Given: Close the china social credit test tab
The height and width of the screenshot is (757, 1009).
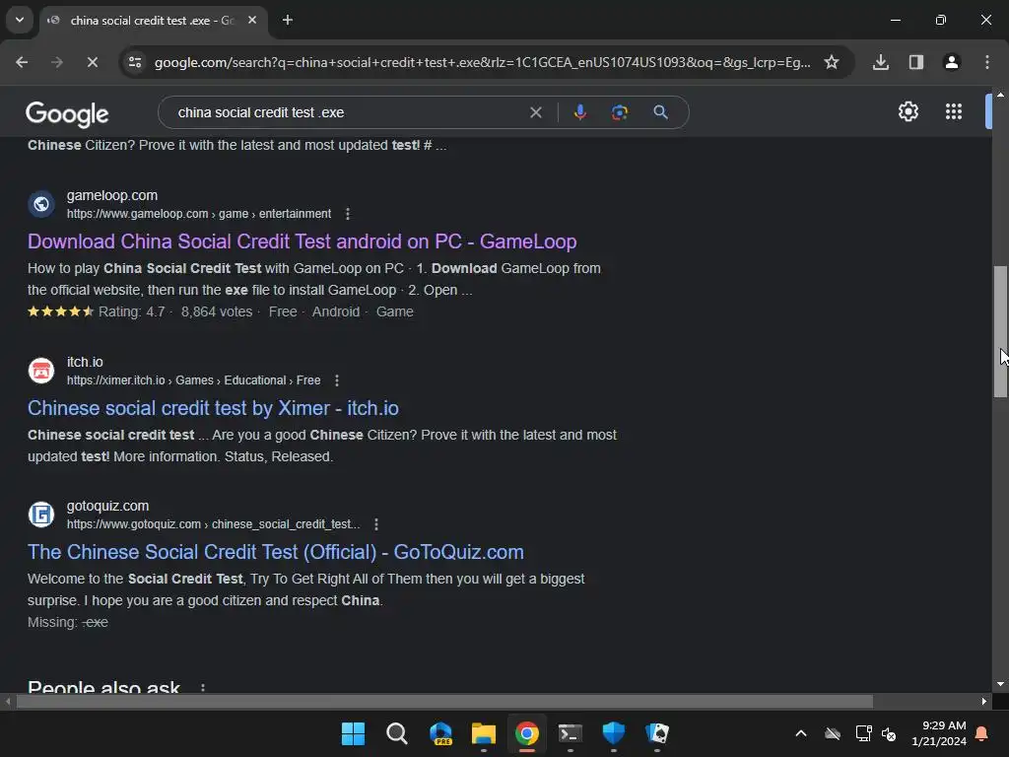Looking at the screenshot, I should click(x=252, y=20).
